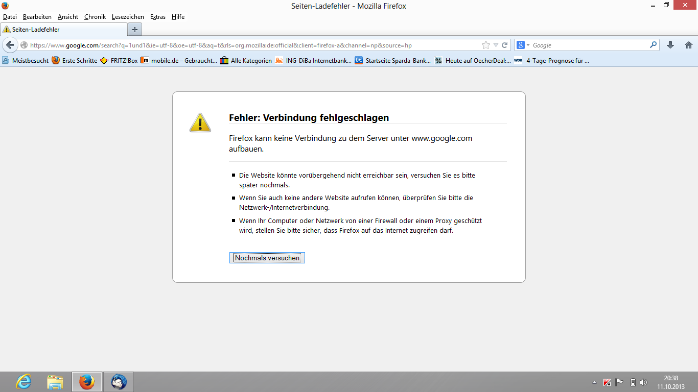Expand the Google search engine dropdown
698x392 pixels.
pyautogui.click(x=523, y=45)
